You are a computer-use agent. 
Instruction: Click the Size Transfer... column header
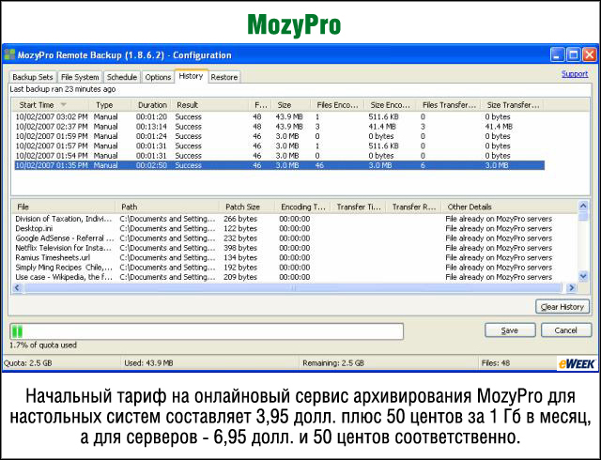coord(513,104)
